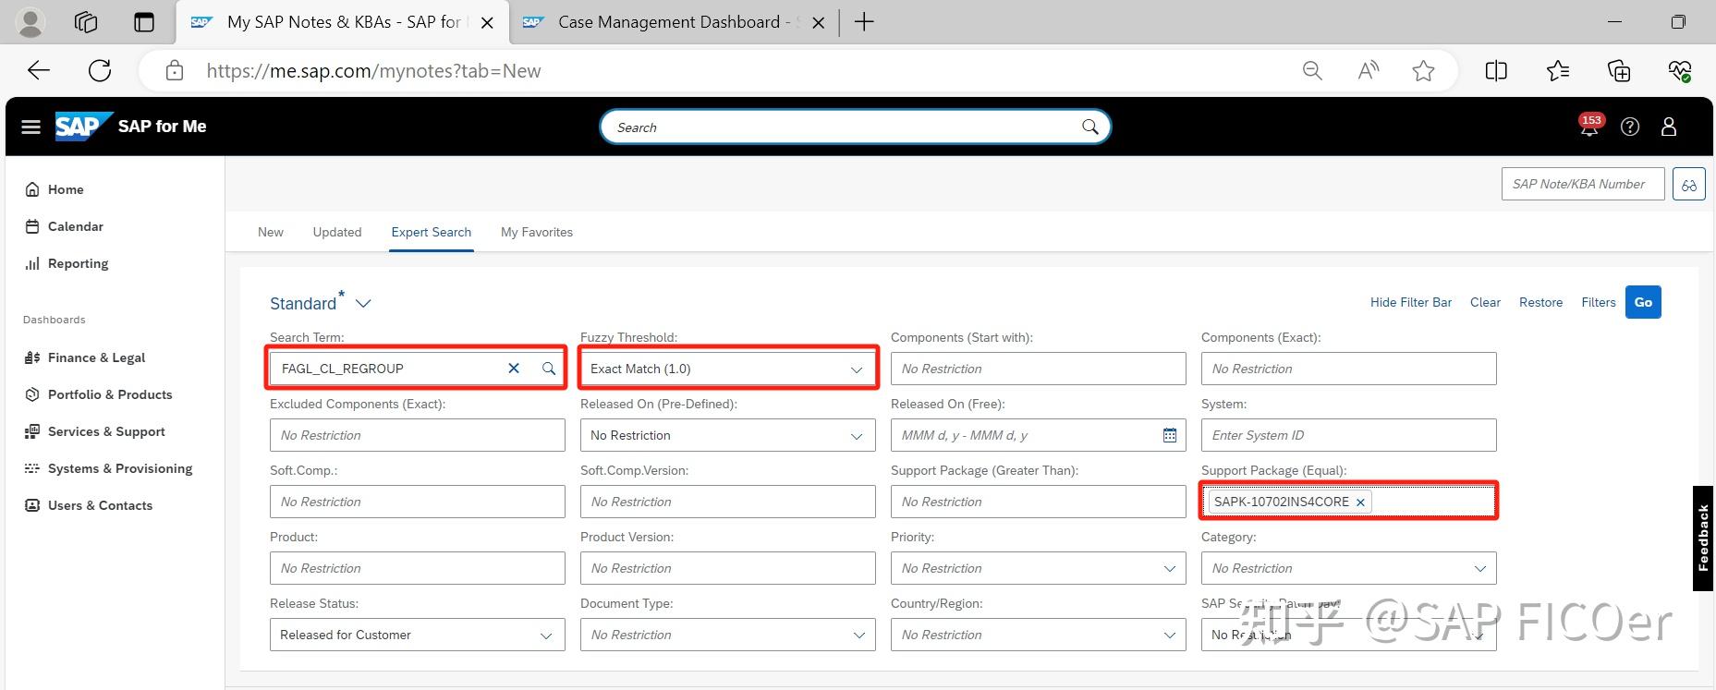Open the Release Status dropdown
Viewport: 1716px width, 690px height.
pyautogui.click(x=545, y=636)
